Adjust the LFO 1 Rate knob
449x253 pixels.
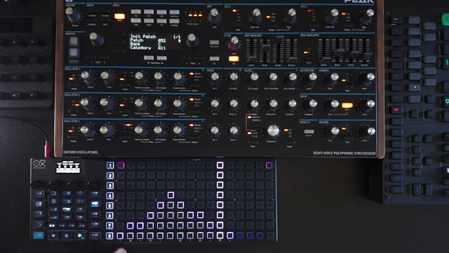point(290,15)
